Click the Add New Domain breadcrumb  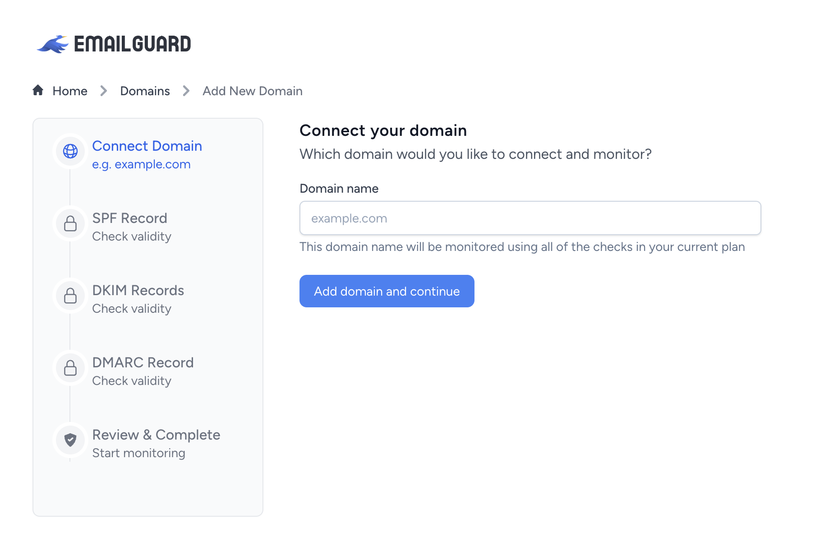click(253, 91)
